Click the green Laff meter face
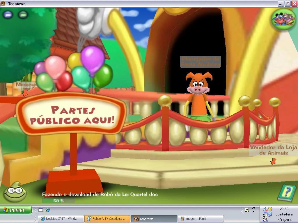The height and width of the screenshot is (223, 298). (x=15, y=192)
